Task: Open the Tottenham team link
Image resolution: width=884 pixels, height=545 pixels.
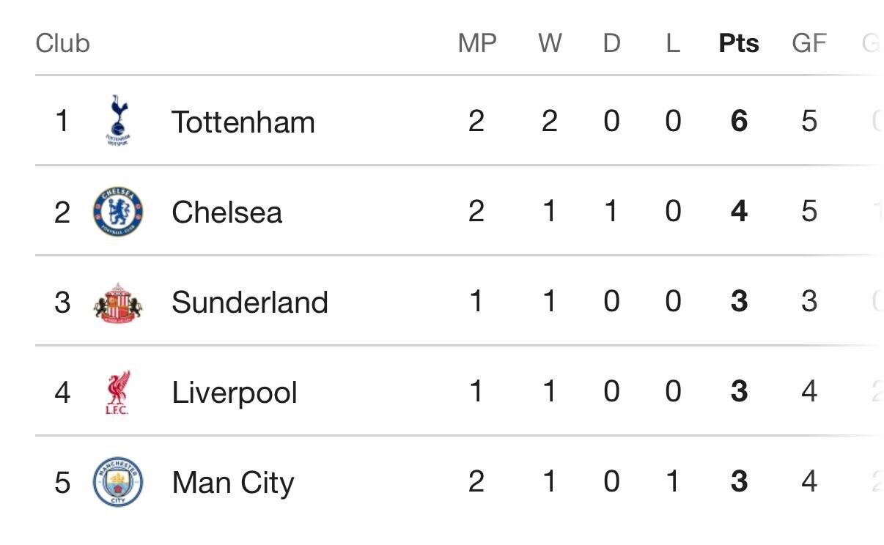Action: (x=243, y=122)
